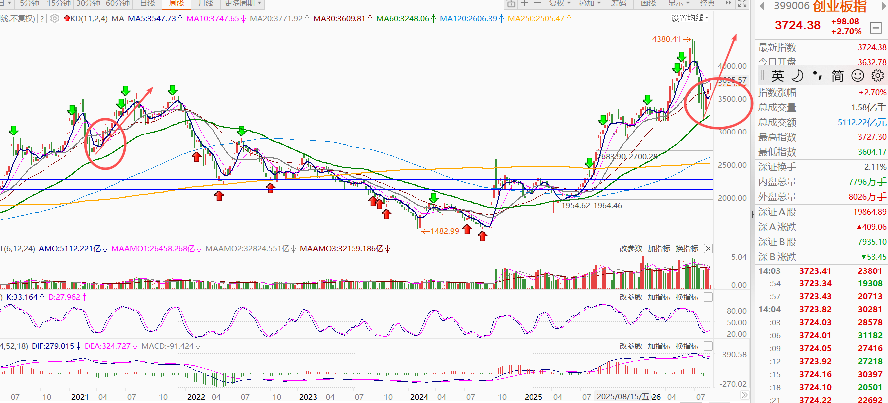
Task: Go to previous index with left arrow
Action: point(762,6)
